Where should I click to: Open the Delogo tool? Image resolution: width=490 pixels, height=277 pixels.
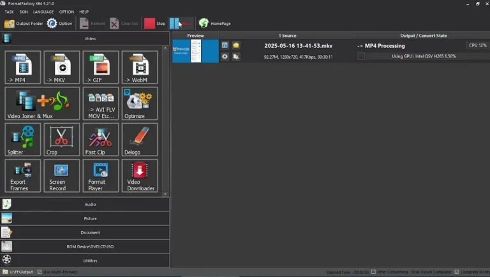pyautogui.click(x=140, y=139)
